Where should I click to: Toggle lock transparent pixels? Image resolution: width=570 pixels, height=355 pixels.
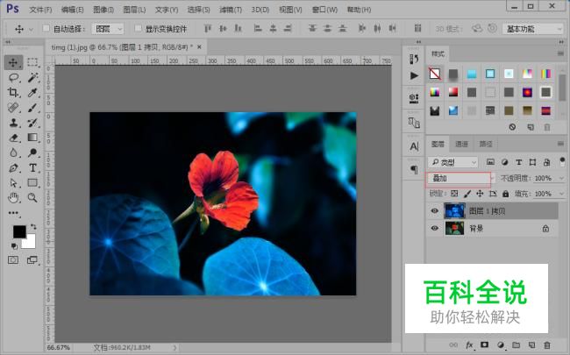[454, 194]
